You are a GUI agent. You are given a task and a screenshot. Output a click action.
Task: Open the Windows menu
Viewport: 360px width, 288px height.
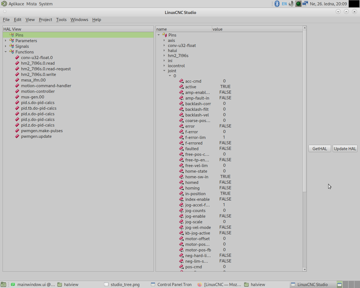click(x=79, y=20)
